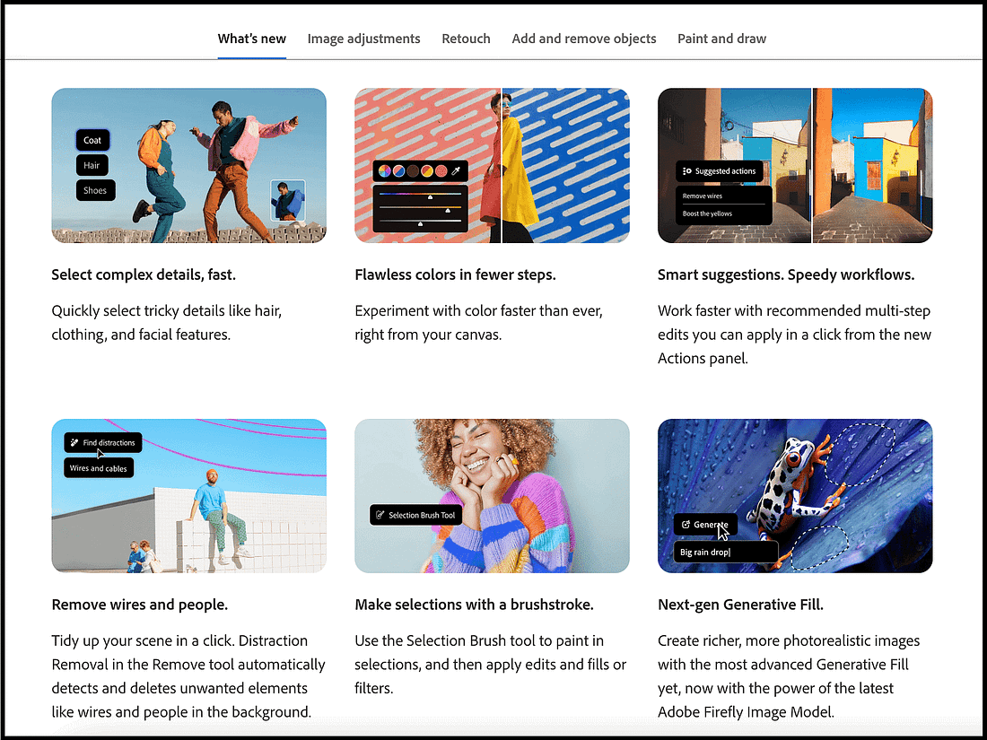Click the "Use the Selection Brush tool" description

(x=490, y=665)
